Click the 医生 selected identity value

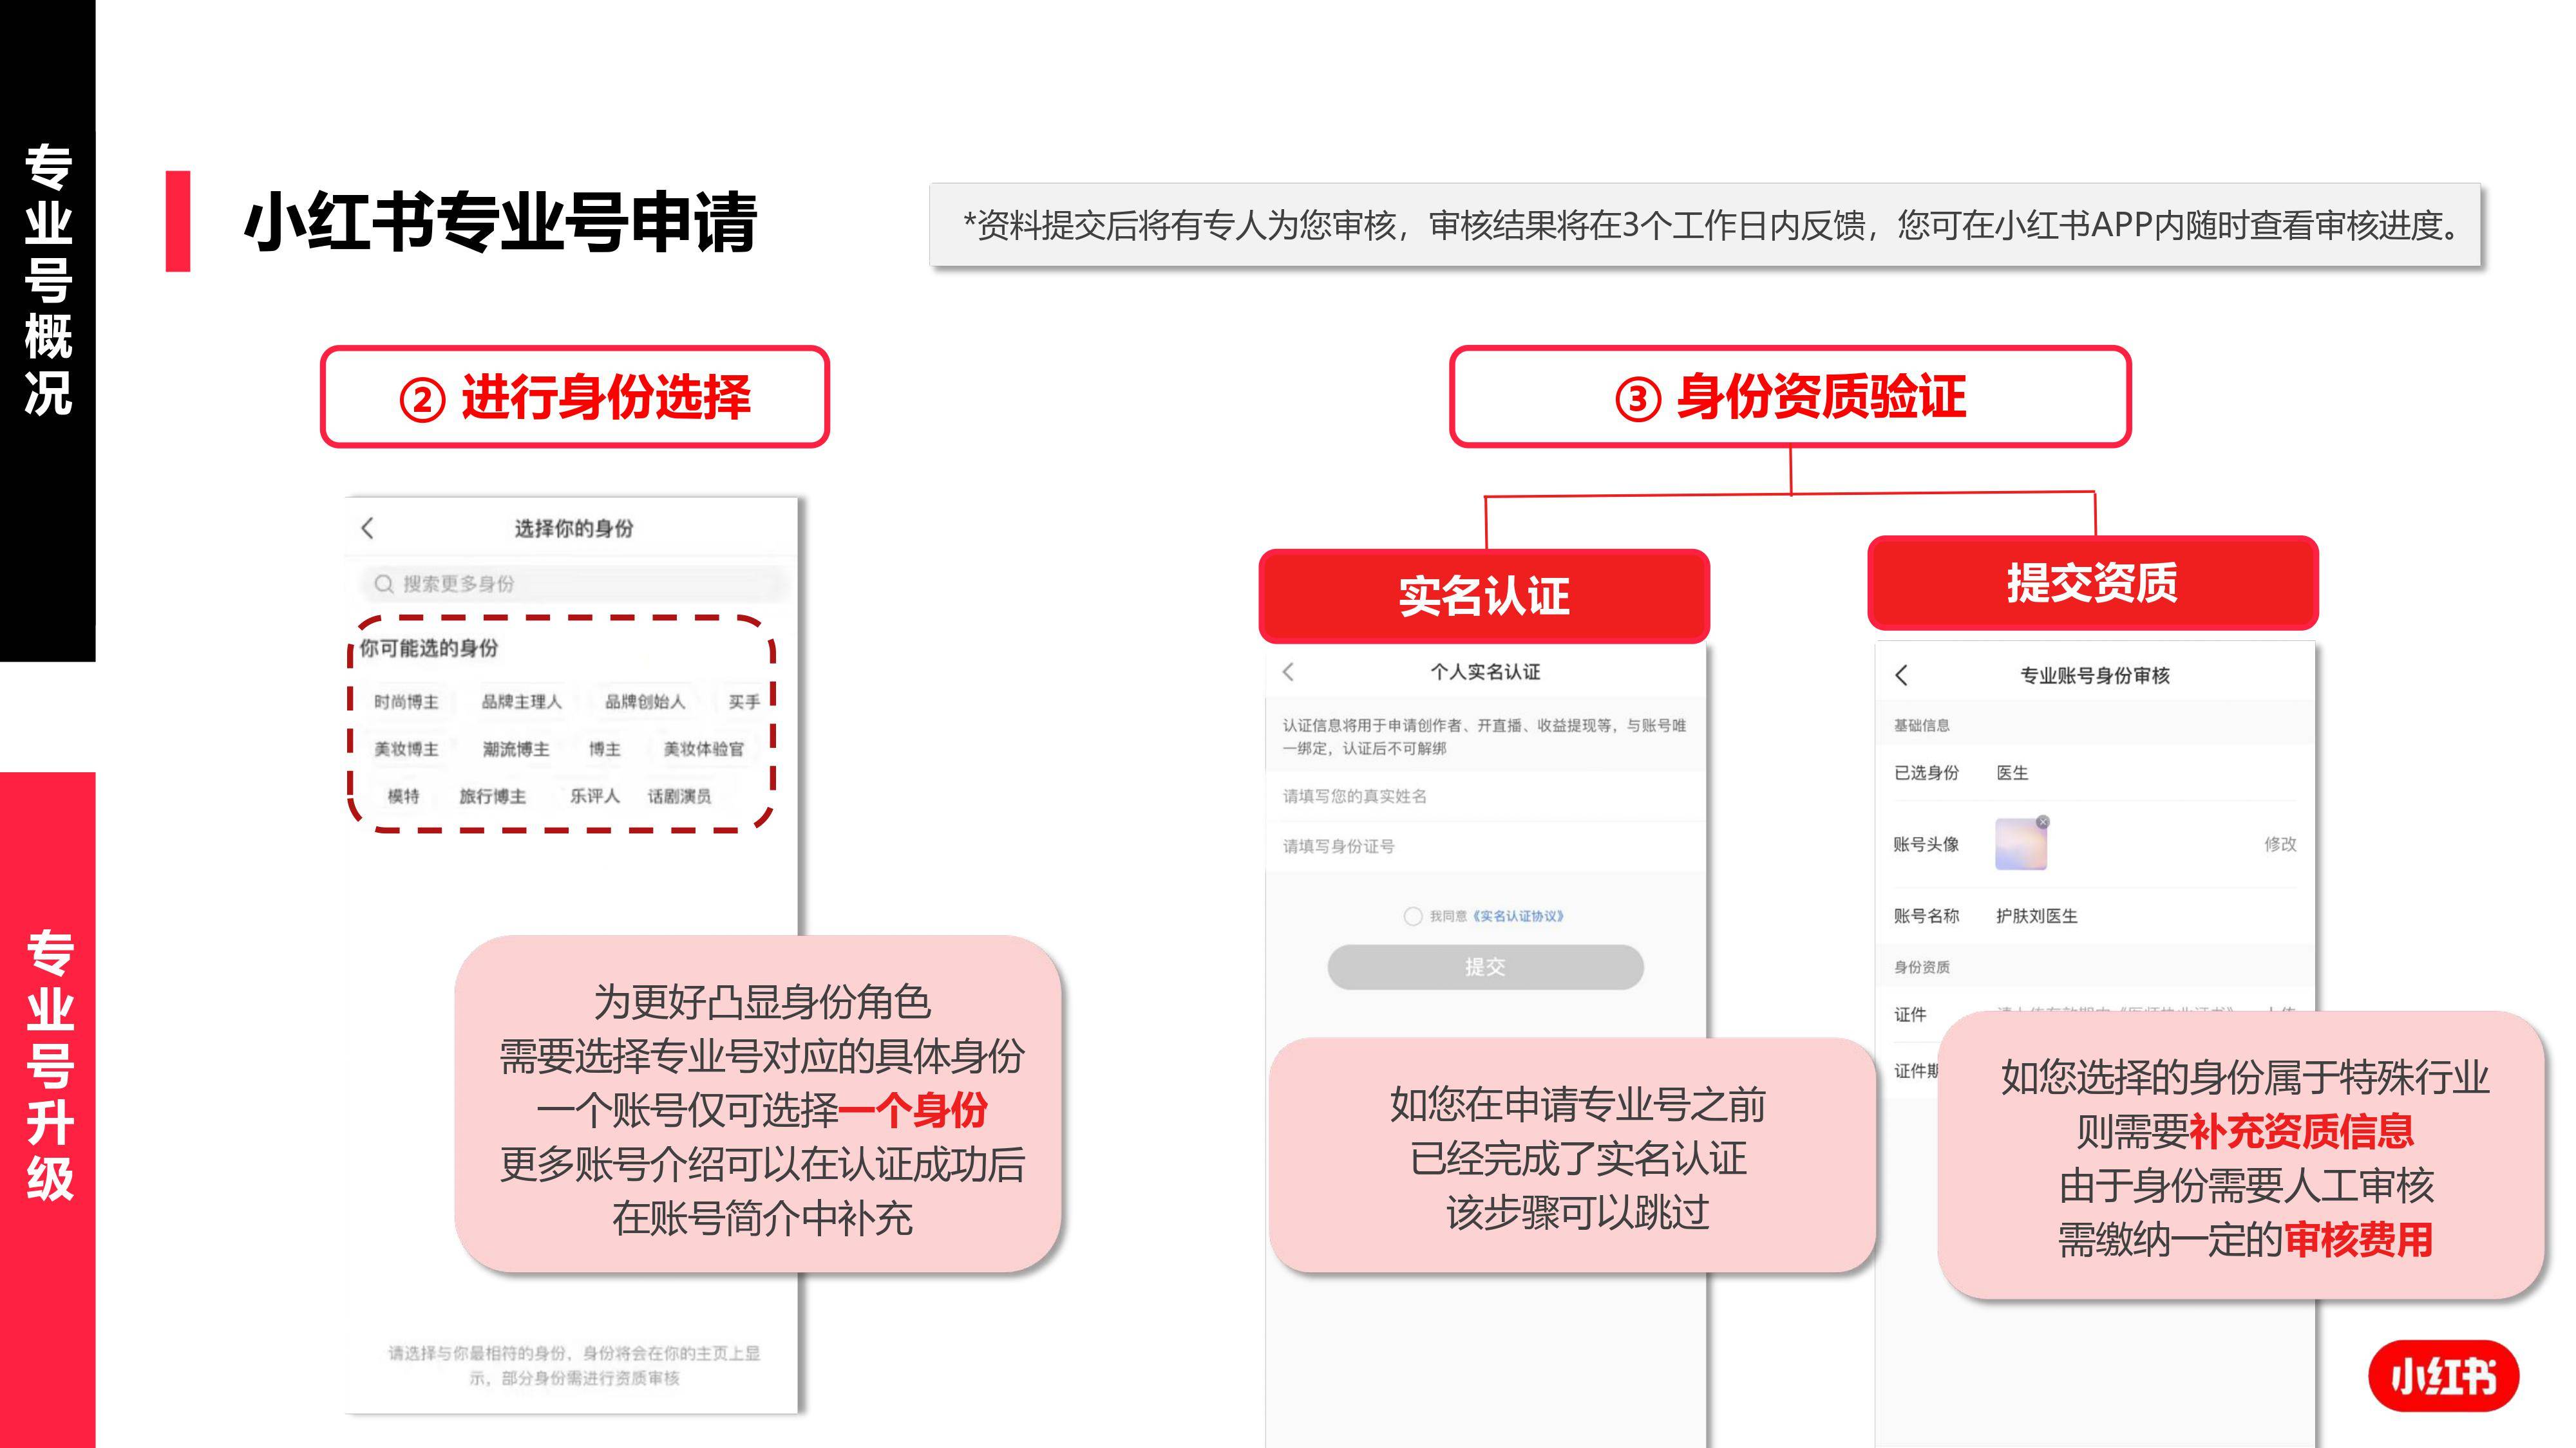click(x=2012, y=772)
